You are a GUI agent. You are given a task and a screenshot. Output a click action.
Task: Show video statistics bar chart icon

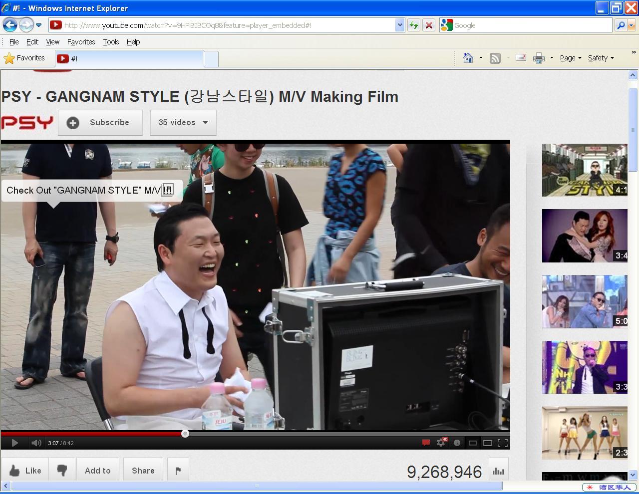499,471
